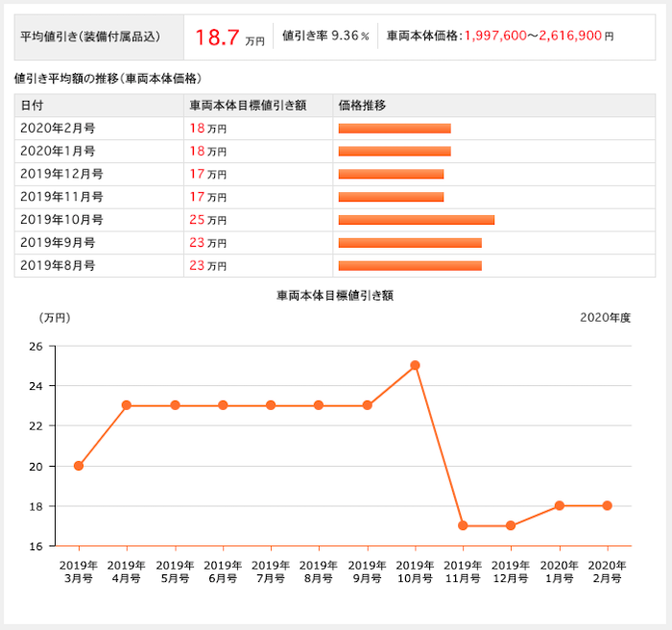The width and height of the screenshot is (672, 630).
Task: Select the 2019年12月号 chart marker
Action: (x=511, y=525)
